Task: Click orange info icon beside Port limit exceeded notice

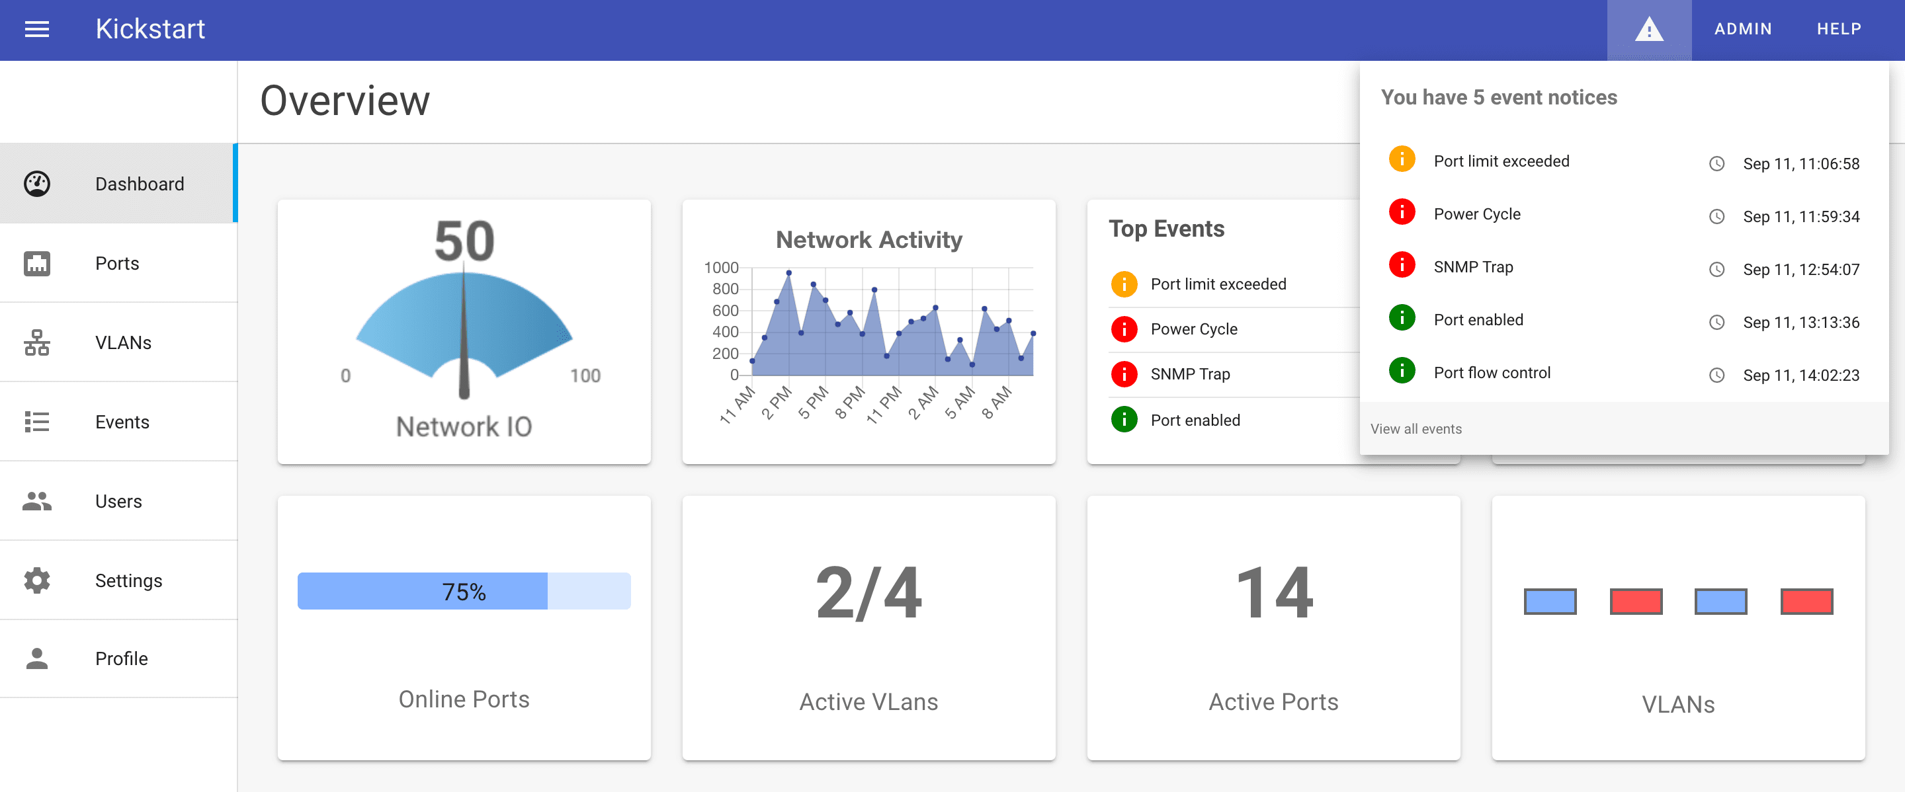Action: pyautogui.click(x=1402, y=159)
